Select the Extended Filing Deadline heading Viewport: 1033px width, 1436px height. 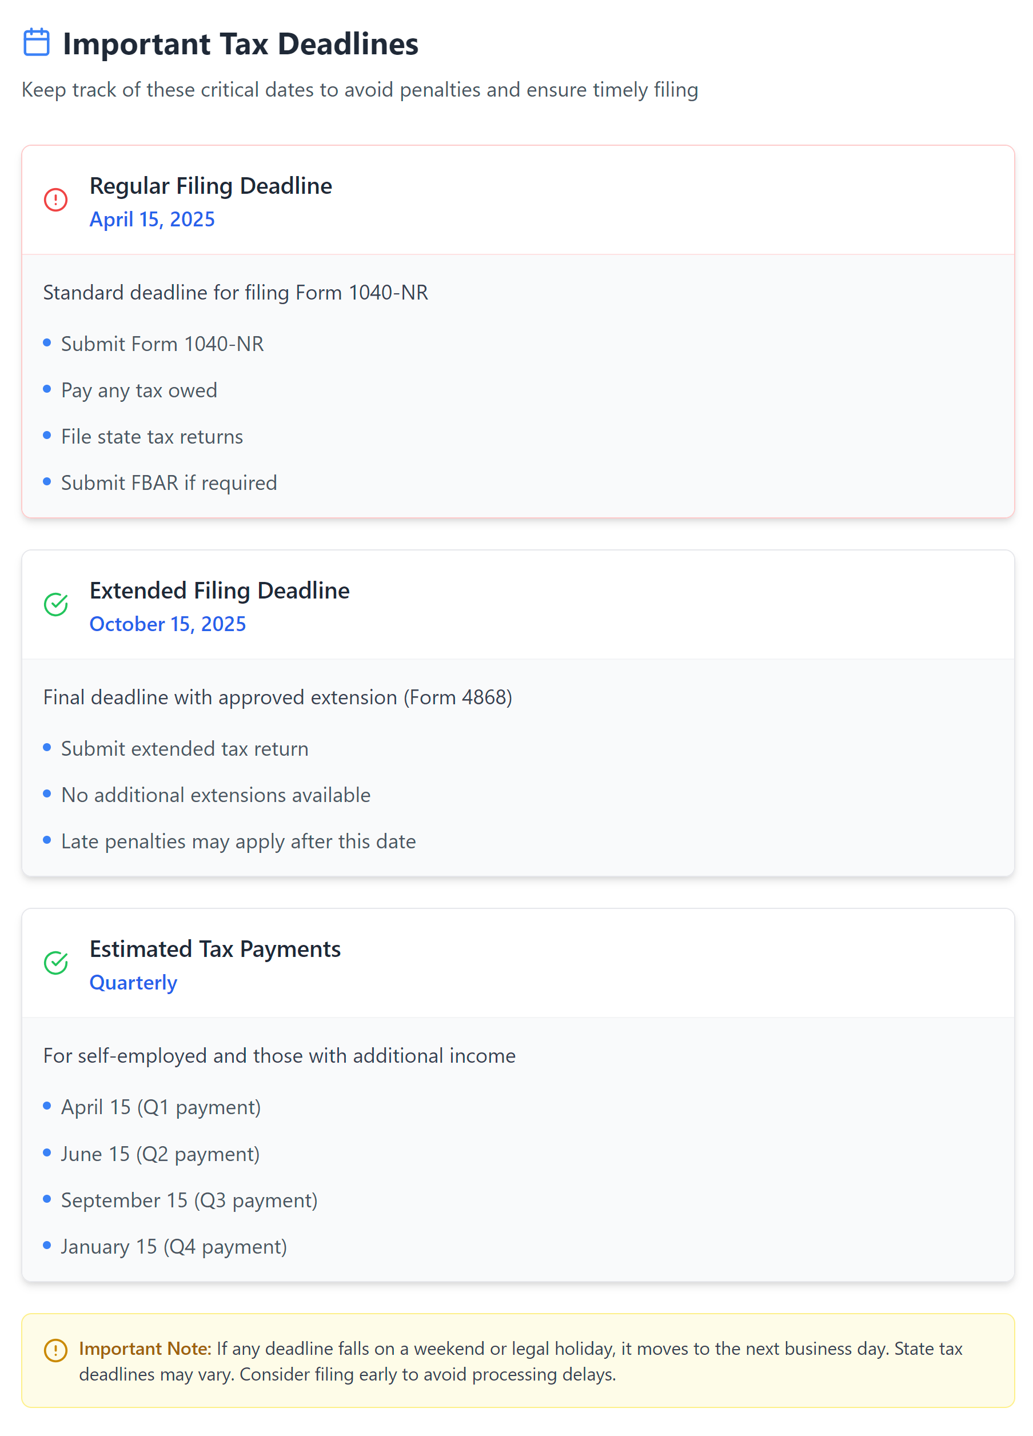pyautogui.click(x=219, y=590)
